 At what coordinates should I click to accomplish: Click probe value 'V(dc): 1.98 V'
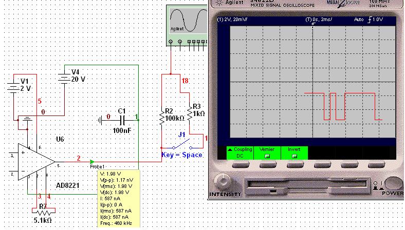pyautogui.click(x=115, y=193)
